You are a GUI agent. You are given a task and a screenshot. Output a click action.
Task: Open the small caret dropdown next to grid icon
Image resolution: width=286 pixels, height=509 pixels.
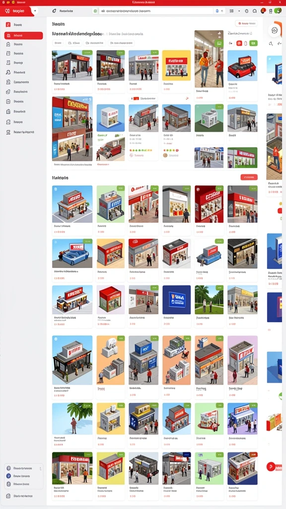coord(239,11)
